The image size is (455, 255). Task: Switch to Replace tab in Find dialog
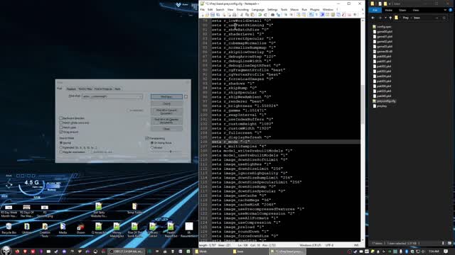tap(71, 89)
